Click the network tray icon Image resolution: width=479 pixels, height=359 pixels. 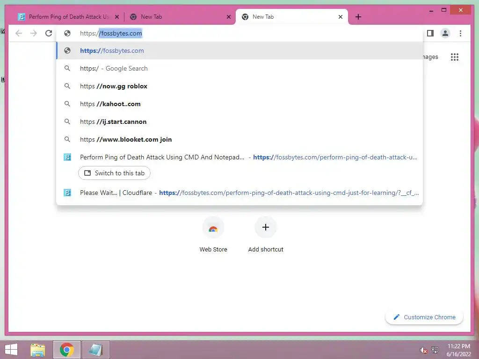coord(435,350)
